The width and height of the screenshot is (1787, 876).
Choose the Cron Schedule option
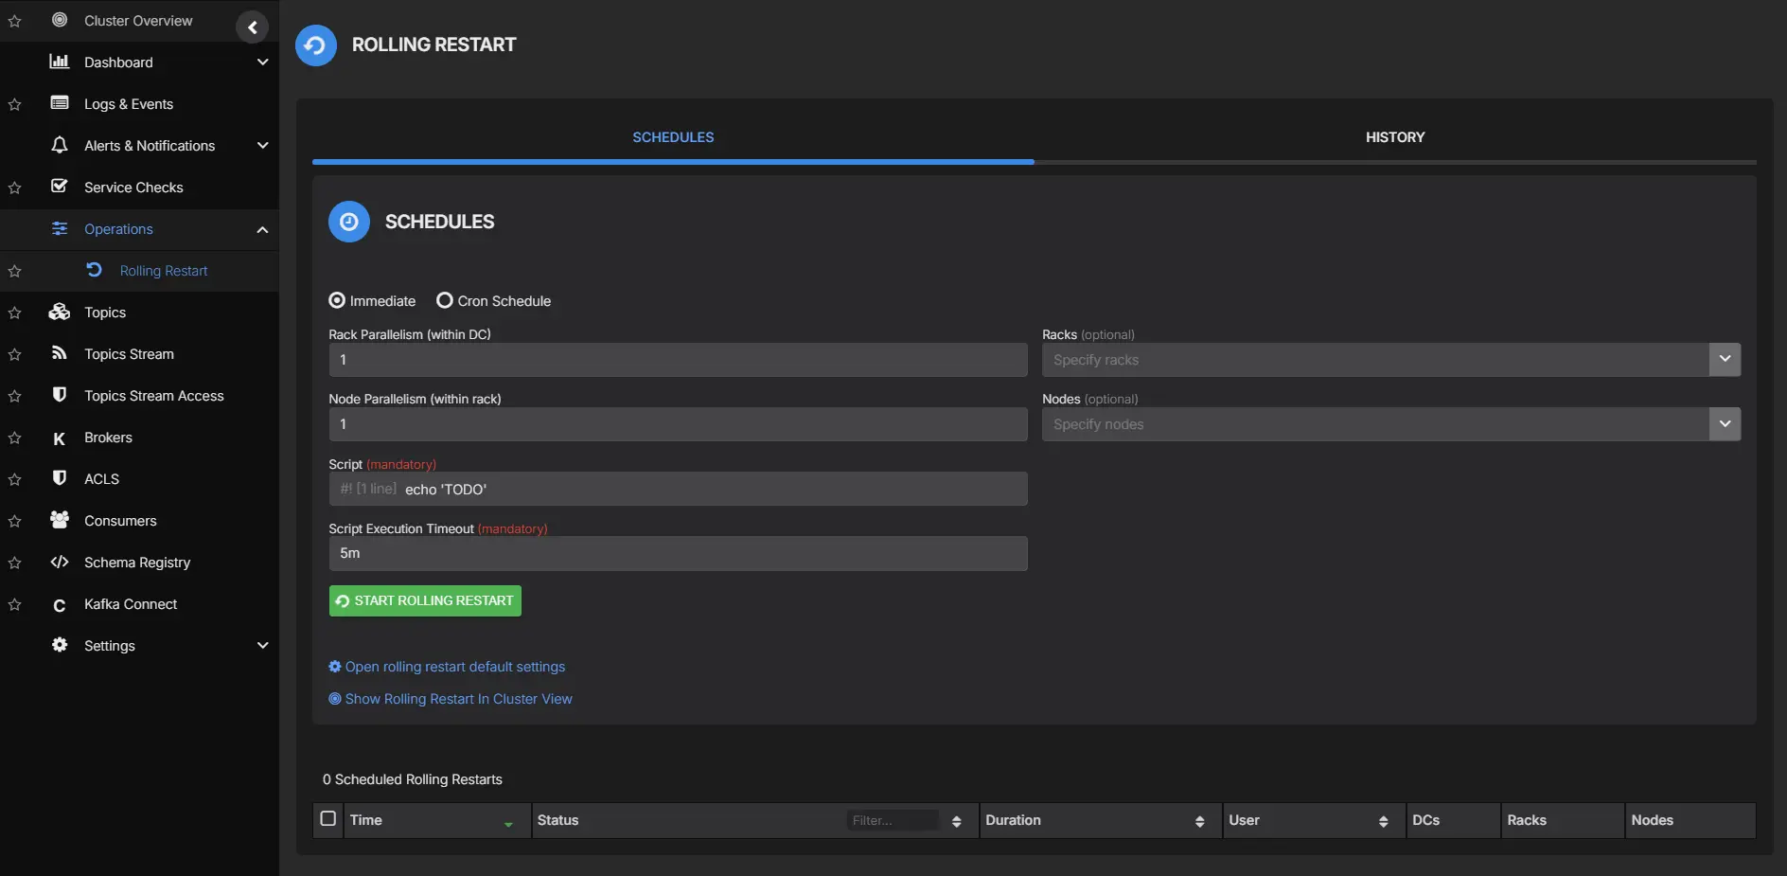tap(444, 300)
